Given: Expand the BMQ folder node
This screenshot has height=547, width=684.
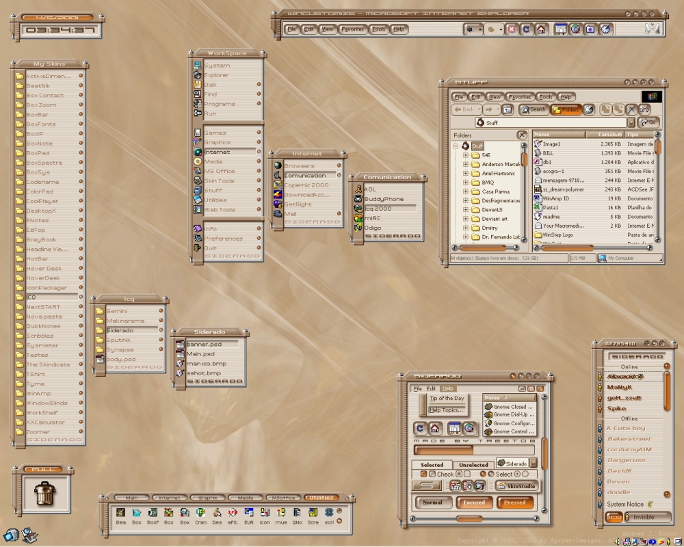Looking at the screenshot, I should click(x=465, y=183).
